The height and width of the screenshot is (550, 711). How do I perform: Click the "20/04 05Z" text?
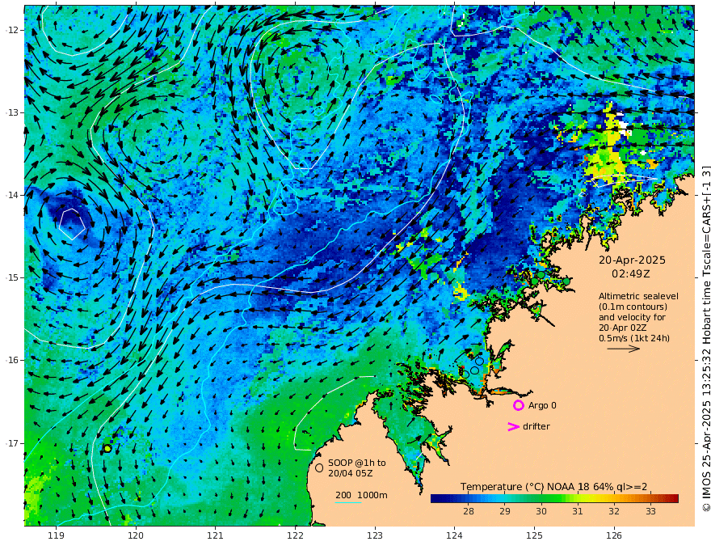(x=351, y=473)
